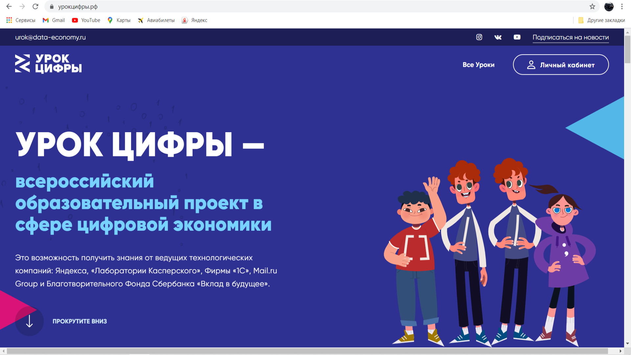The width and height of the screenshot is (631, 355).
Task: Click Подписаться на новости link
Action: pyautogui.click(x=571, y=37)
